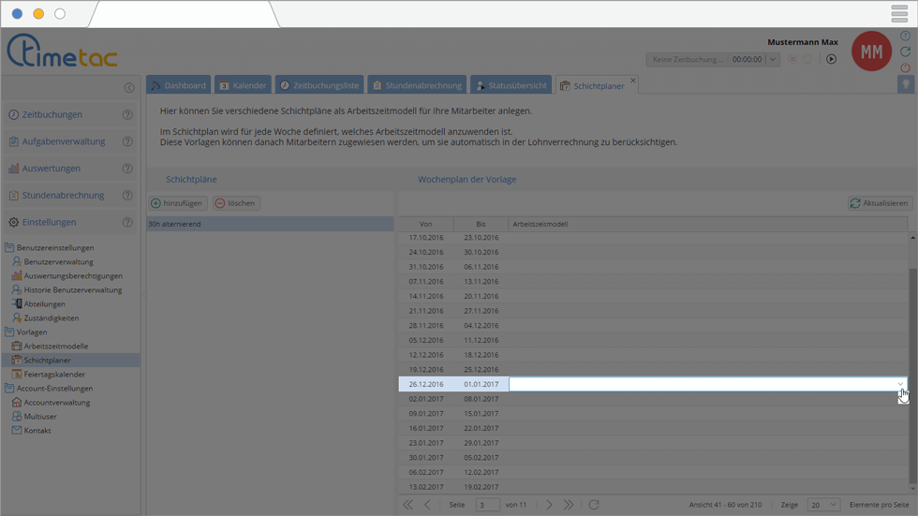Click the Seite page number input field
The height and width of the screenshot is (516, 918).
(x=486, y=505)
